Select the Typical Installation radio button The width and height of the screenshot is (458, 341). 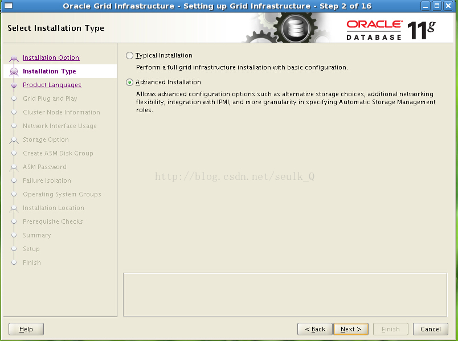click(x=129, y=55)
